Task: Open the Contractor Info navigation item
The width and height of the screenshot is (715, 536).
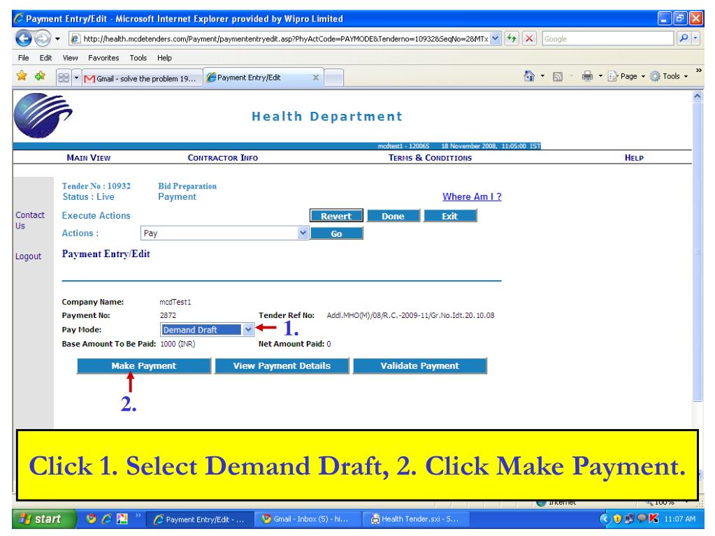Action: (x=222, y=158)
